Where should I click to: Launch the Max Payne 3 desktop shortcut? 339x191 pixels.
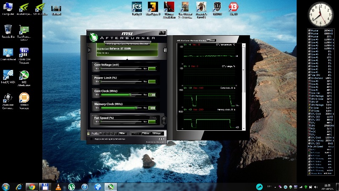pos(153,8)
